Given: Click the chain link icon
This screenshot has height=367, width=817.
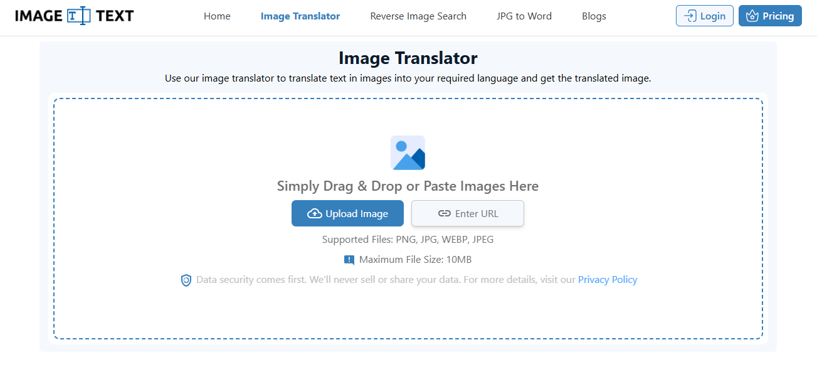Looking at the screenshot, I should click(x=444, y=214).
